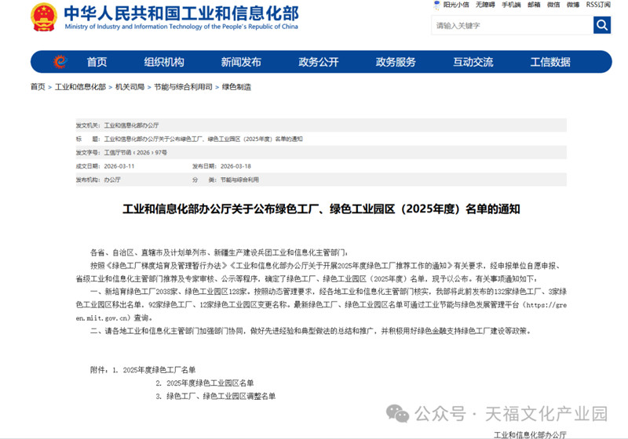Open the 邮箱 mailbox link
Image resolution: width=628 pixels, height=439 pixels.
534,5
